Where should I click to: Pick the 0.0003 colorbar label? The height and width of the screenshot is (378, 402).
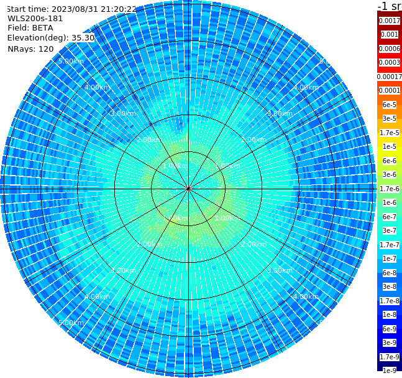(x=390, y=62)
